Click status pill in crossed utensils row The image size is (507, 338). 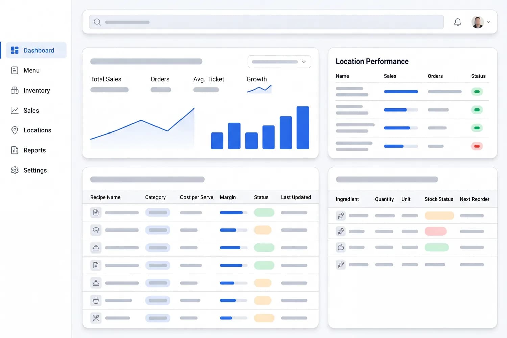coord(264,318)
